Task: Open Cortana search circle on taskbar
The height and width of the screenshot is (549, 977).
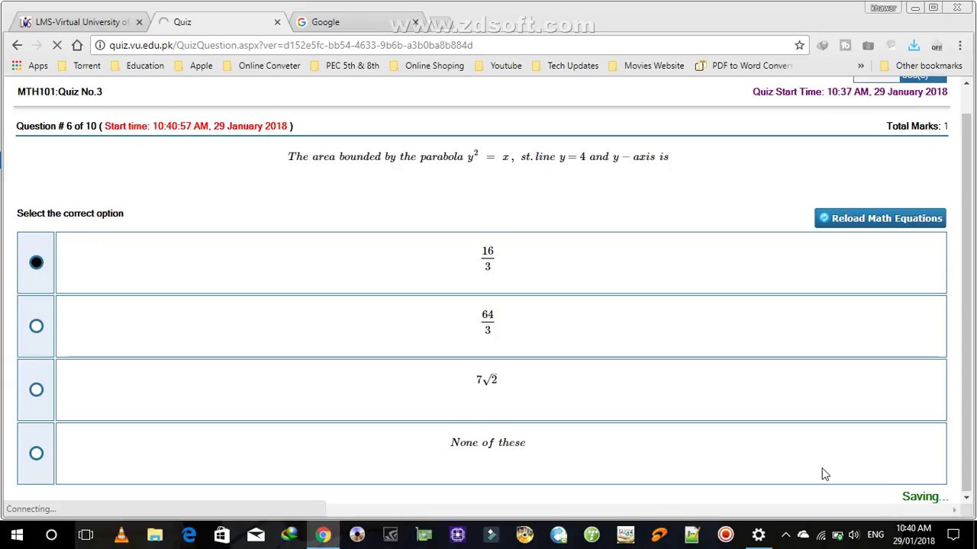Action: [x=51, y=535]
